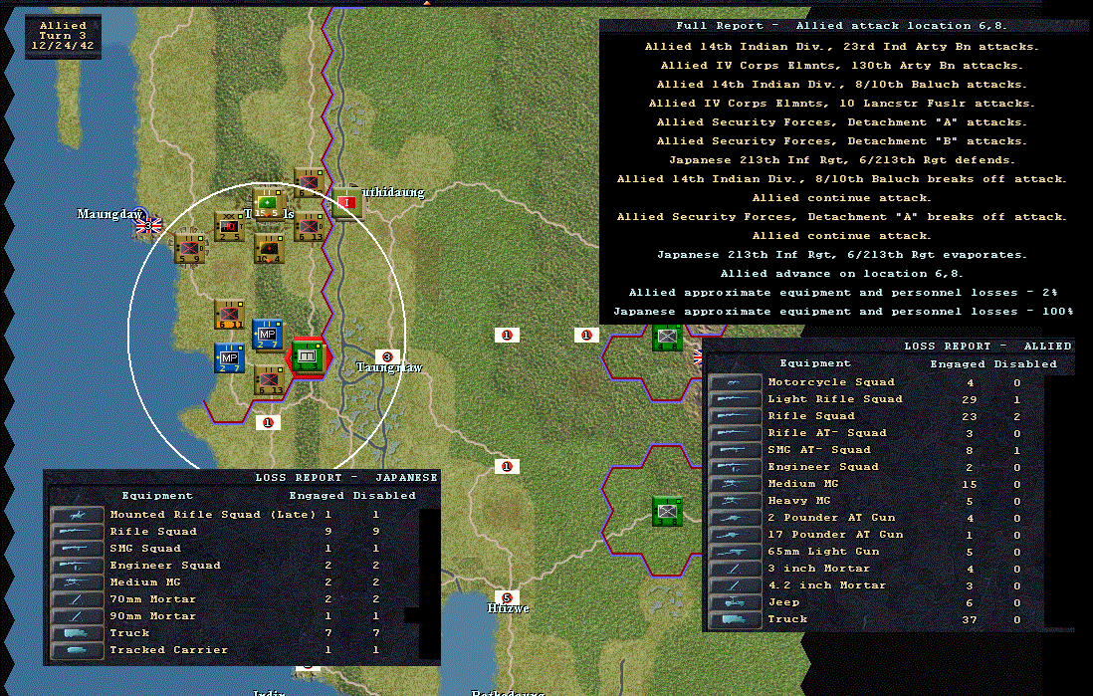This screenshot has width=1093, height=696.
Task: Click the Allied Truck row icon
Action: coord(735,619)
